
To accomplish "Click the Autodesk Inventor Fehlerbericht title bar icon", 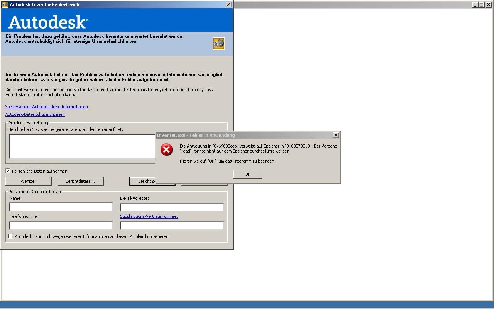I will (x=5, y=5).
